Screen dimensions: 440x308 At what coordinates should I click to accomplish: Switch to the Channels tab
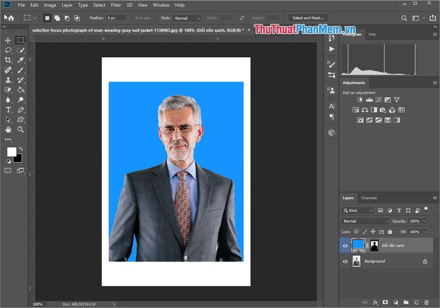(x=369, y=198)
